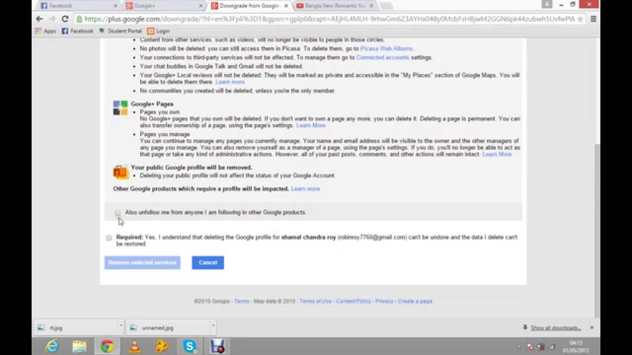The width and height of the screenshot is (632, 355).
Task: Check the Required confirmation checkbox
Action: (x=109, y=238)
